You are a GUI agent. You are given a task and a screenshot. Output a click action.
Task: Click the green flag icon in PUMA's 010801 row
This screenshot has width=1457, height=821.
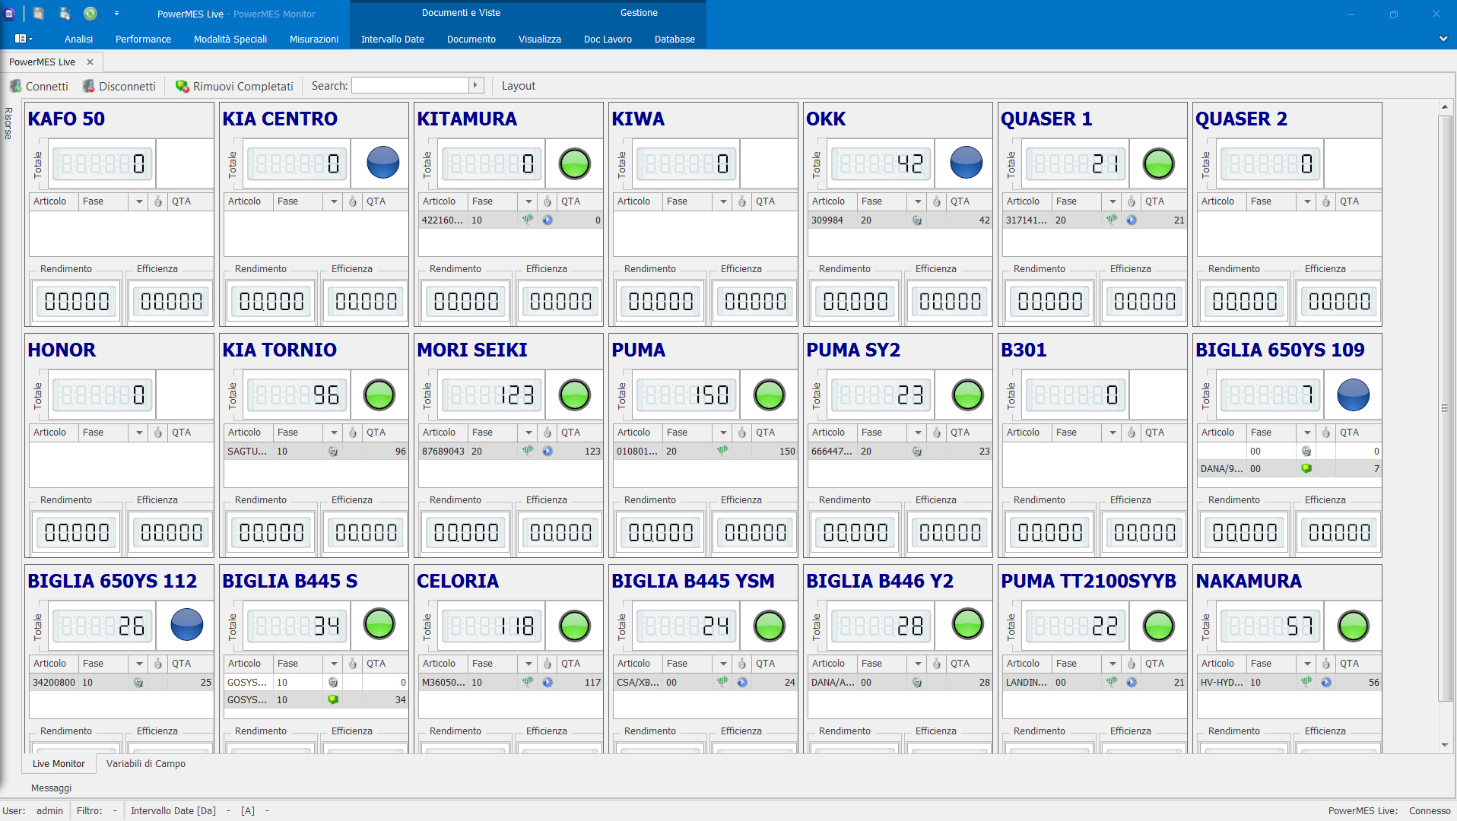pos(722,451)
